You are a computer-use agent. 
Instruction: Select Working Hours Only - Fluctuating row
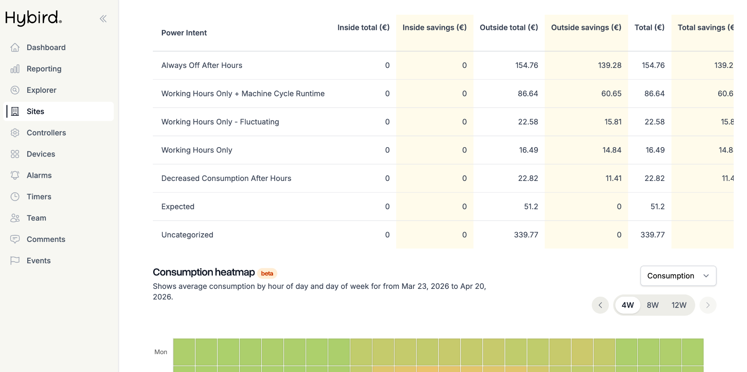click(x=443, y=122)
